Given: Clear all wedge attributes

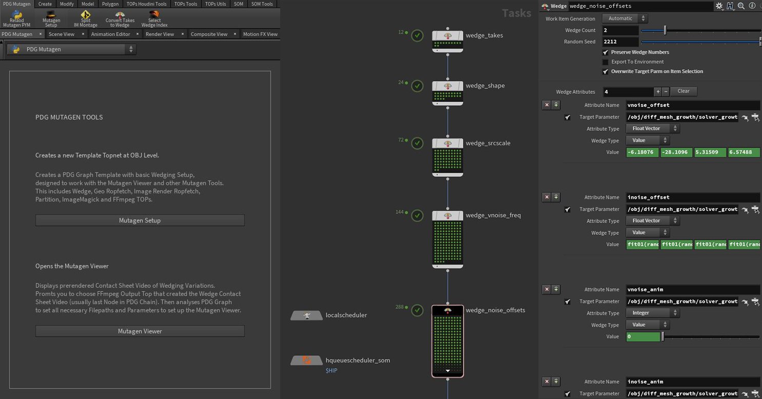Looking at the screenshot, I should 683,91.
